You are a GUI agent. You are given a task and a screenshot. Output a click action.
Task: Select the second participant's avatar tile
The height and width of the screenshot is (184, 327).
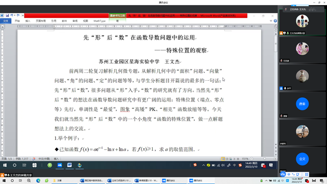click(302, 50)
